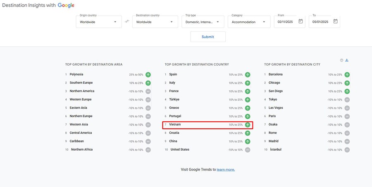Click green up arrow next to Polynesia
The width and height of the screenshot is (372, 187).
148,75
